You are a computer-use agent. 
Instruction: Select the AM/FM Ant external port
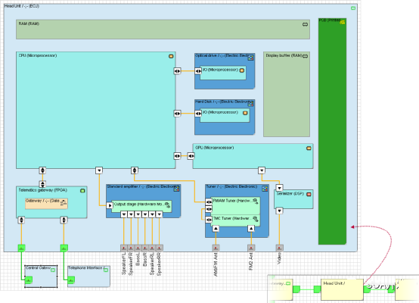pos(216,248)
